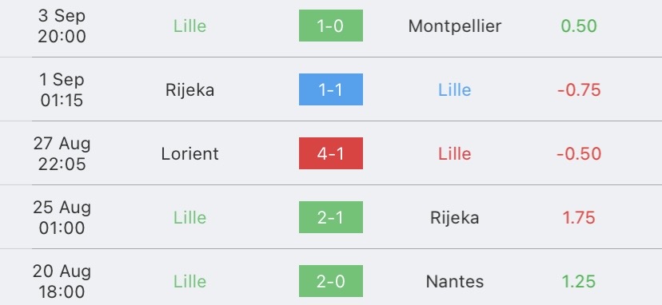Image resolution: width=662 pixels, height=305 pixels.
Task: Open the green 2-0 score badge
Action: coord(330,281)
